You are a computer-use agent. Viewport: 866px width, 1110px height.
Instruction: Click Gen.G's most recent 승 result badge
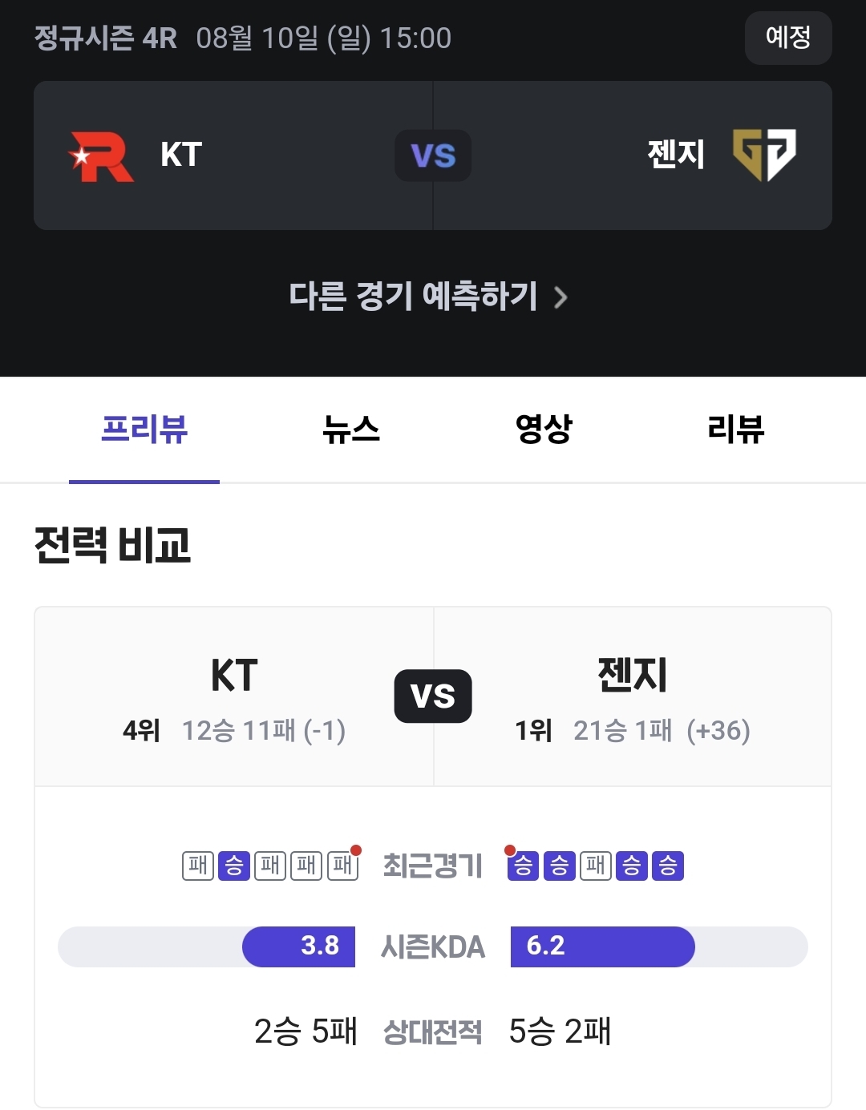click(x=523, y=866)
